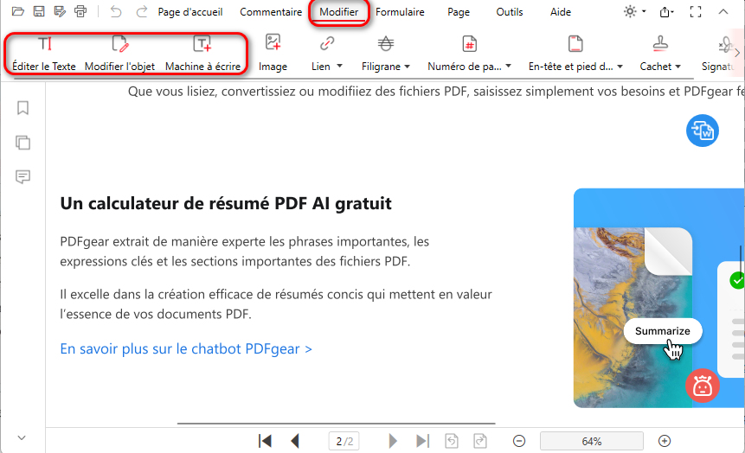Open the theme brightness dropdown
Image resolution: width=745 pixels, height=453 pixels.
point(635,11)
